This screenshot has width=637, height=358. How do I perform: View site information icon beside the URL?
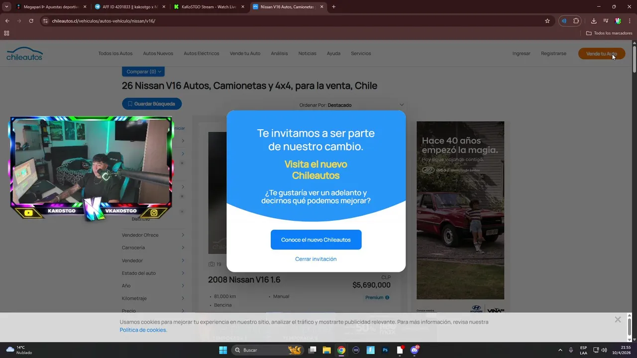tap(45, 21)
